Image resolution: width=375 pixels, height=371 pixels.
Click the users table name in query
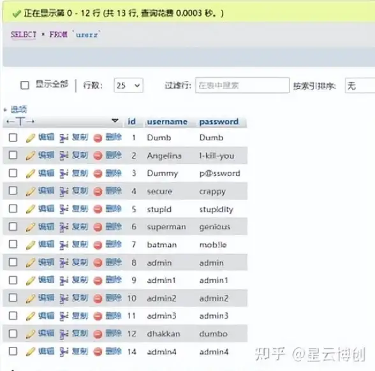coord(87,34)
